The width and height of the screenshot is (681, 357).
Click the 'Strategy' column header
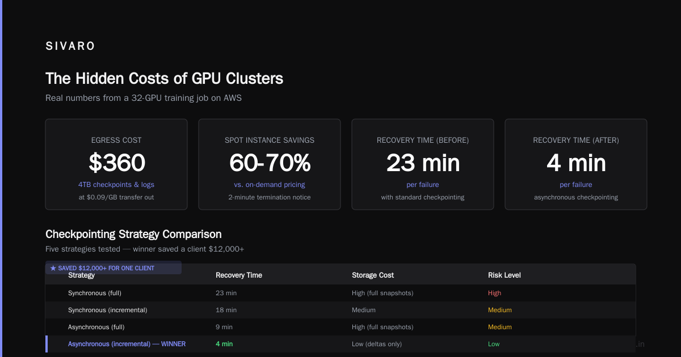pyautogui.click(x=81, y=275)
